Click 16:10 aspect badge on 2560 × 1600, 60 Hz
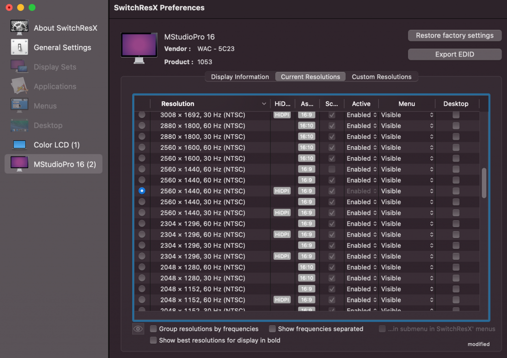This screenshot has width=507, height=358. 306,148
